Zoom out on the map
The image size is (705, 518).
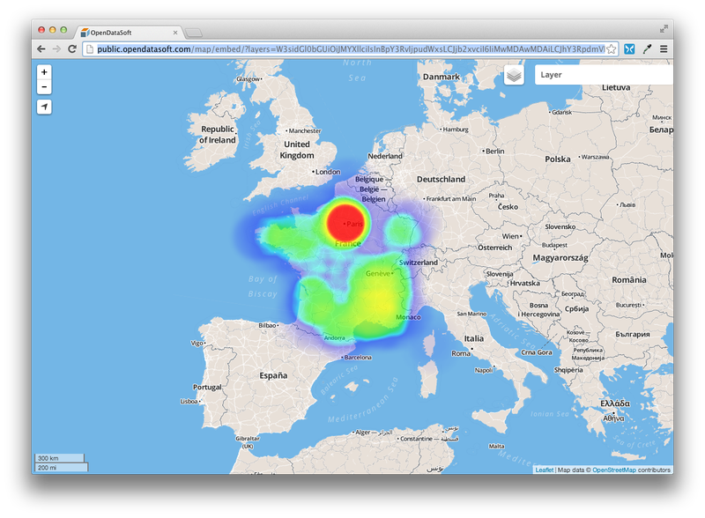45,88
